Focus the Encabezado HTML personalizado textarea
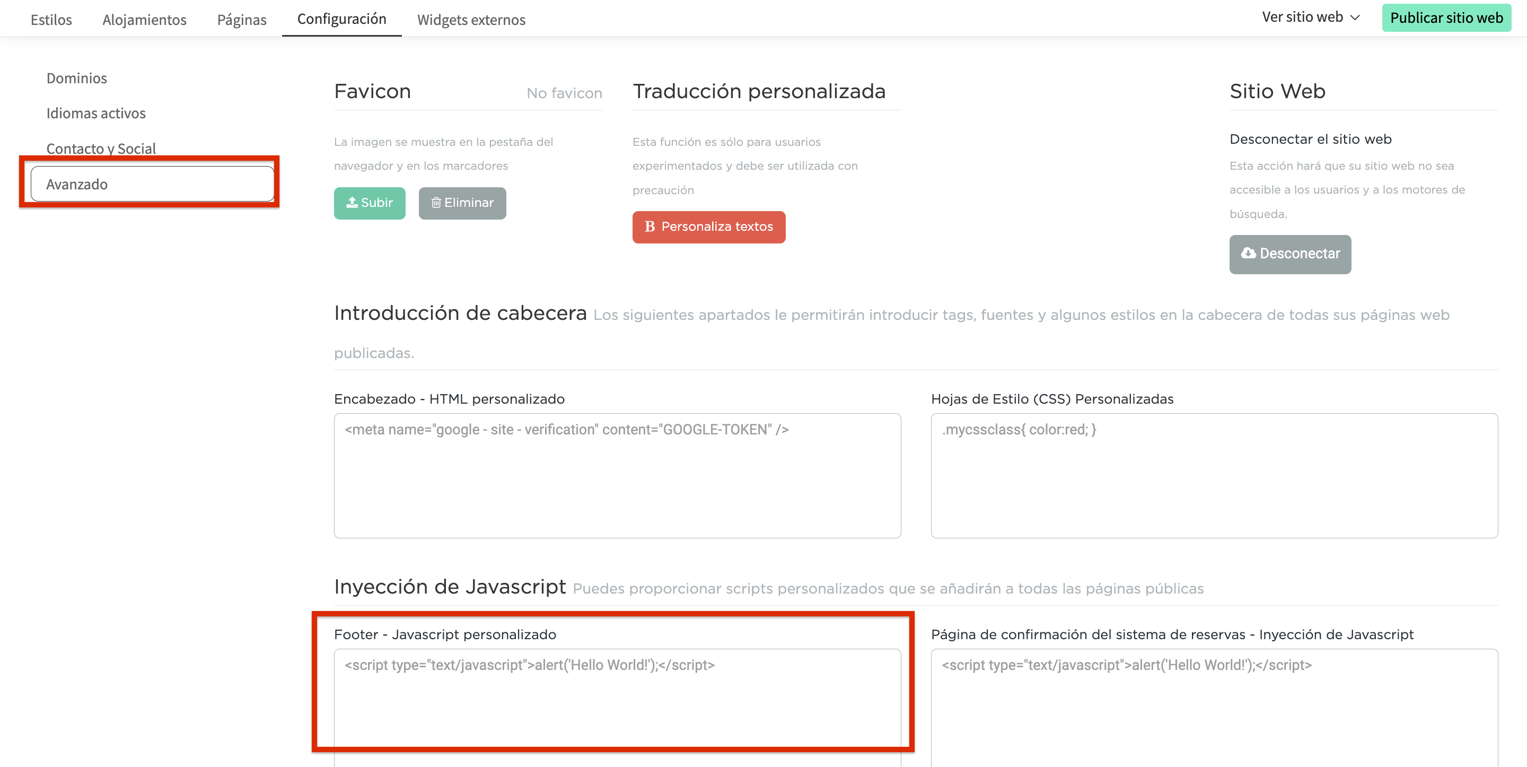The width and height of the screenshot is (1527, 767). 617,476
